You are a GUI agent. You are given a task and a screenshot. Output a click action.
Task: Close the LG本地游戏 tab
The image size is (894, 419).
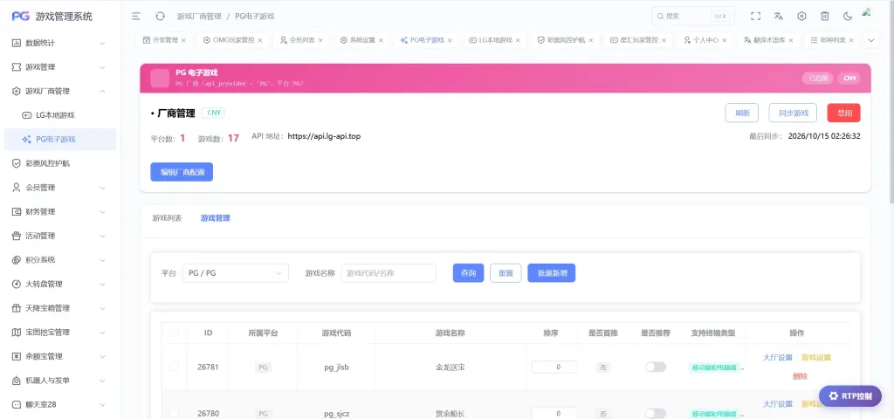point(518,40)
